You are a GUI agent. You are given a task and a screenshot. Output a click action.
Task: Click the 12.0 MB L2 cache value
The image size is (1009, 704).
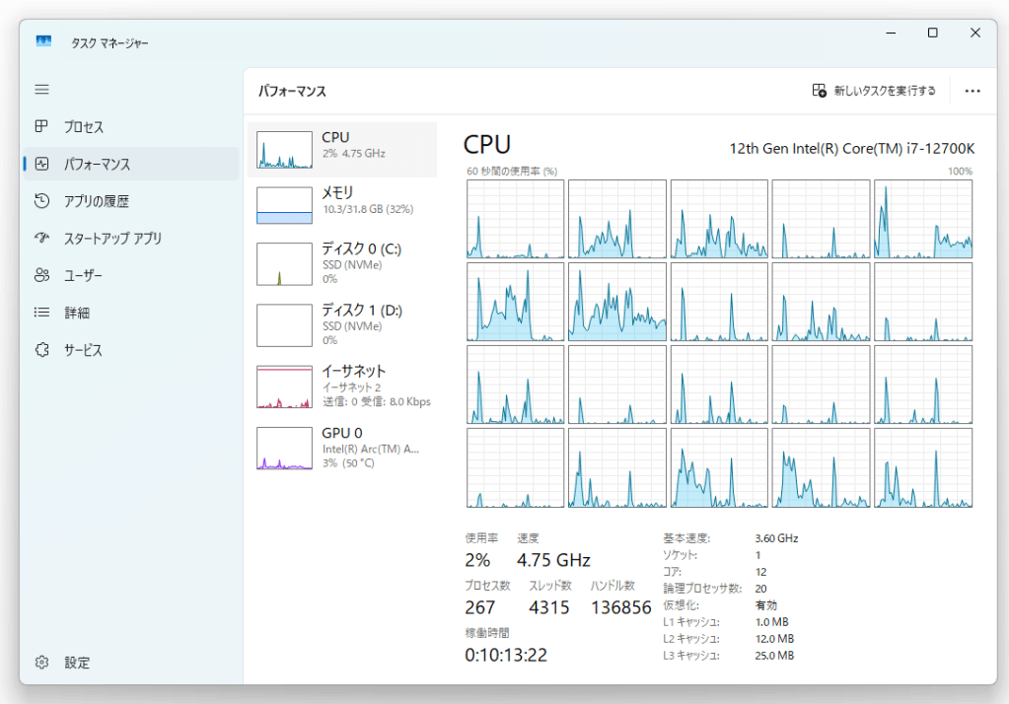pyautogui.click(x=774, y=639)
